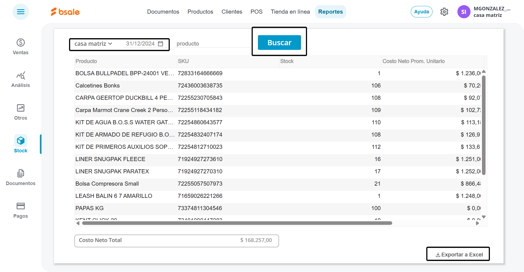Click stock value 21

click(x=377, y=184)
